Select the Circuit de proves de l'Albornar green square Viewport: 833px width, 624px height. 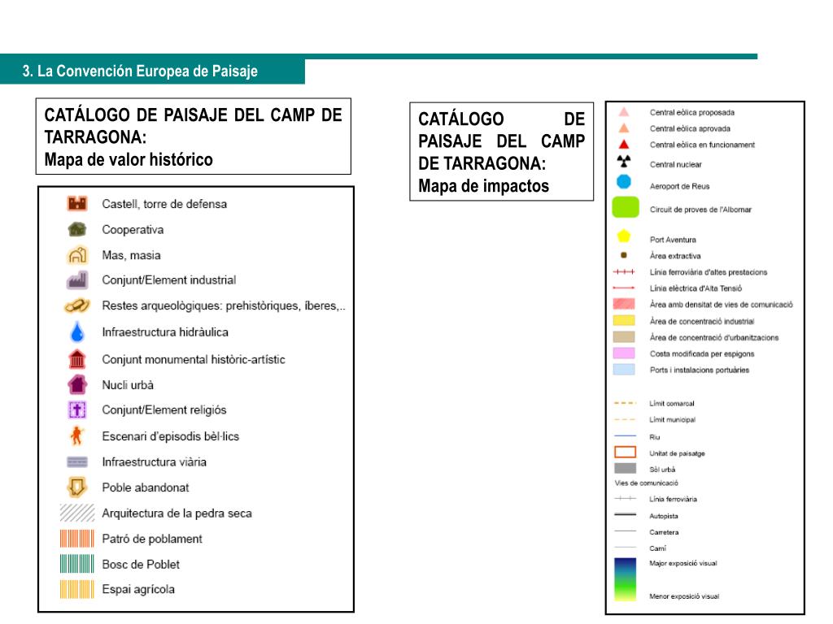pyautogui.click(x=626, y=207)
